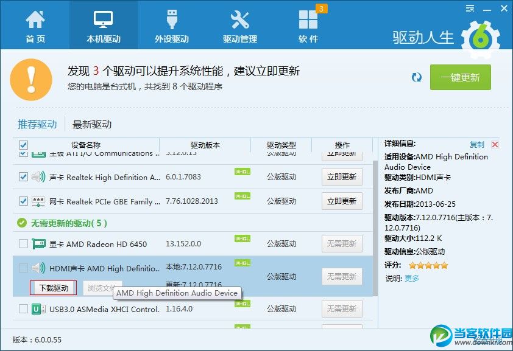Click WHQL badge on HDMI声卡 row

click(x=242, y=263)
